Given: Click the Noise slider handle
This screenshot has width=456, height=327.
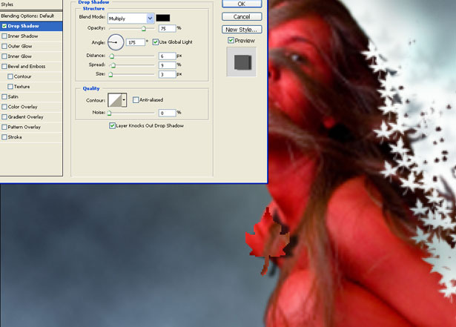Looking at the screenshot, I should click(109, 113).
